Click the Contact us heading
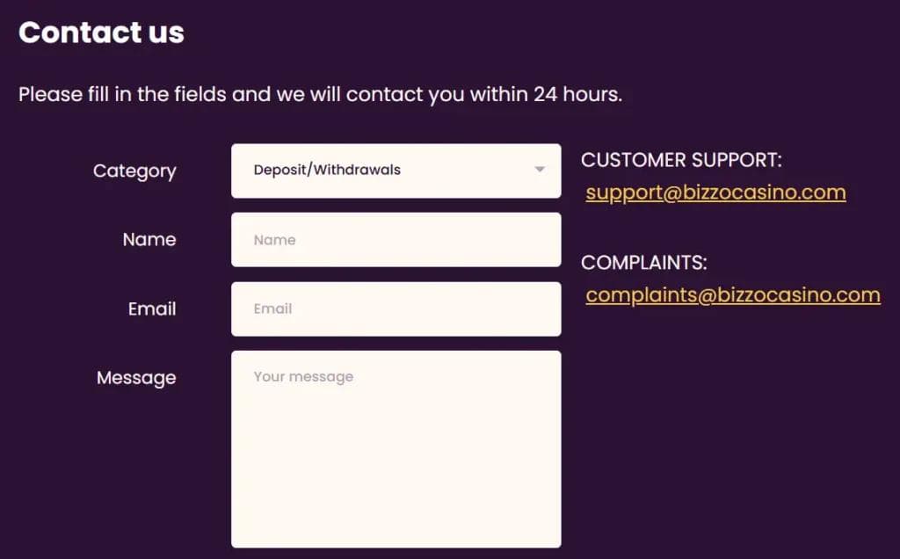900x559 pixels. (101, 33)
